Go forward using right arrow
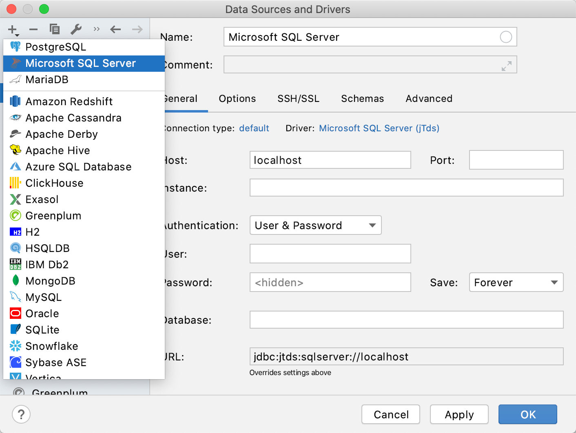576x433 pixels. [137, 29]
